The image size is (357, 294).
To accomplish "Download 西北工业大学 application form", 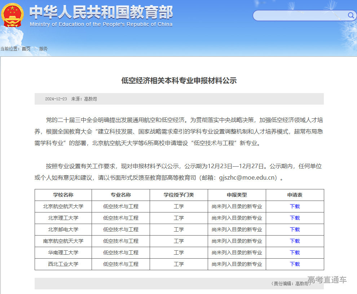I will [x=295, y=264].
